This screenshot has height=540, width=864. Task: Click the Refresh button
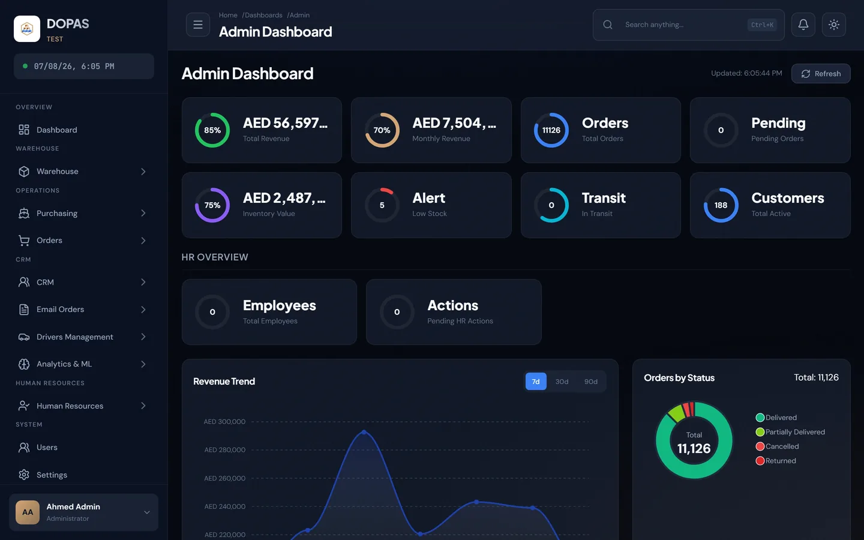tap(821, 73)
